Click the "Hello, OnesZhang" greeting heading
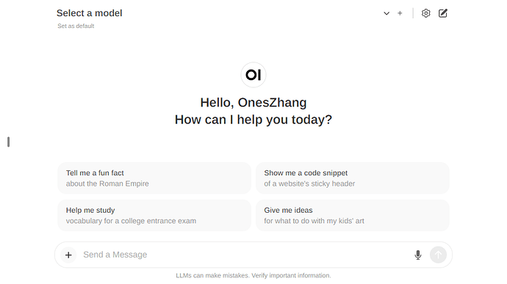The image size is (507, 284). pos(253,103)
